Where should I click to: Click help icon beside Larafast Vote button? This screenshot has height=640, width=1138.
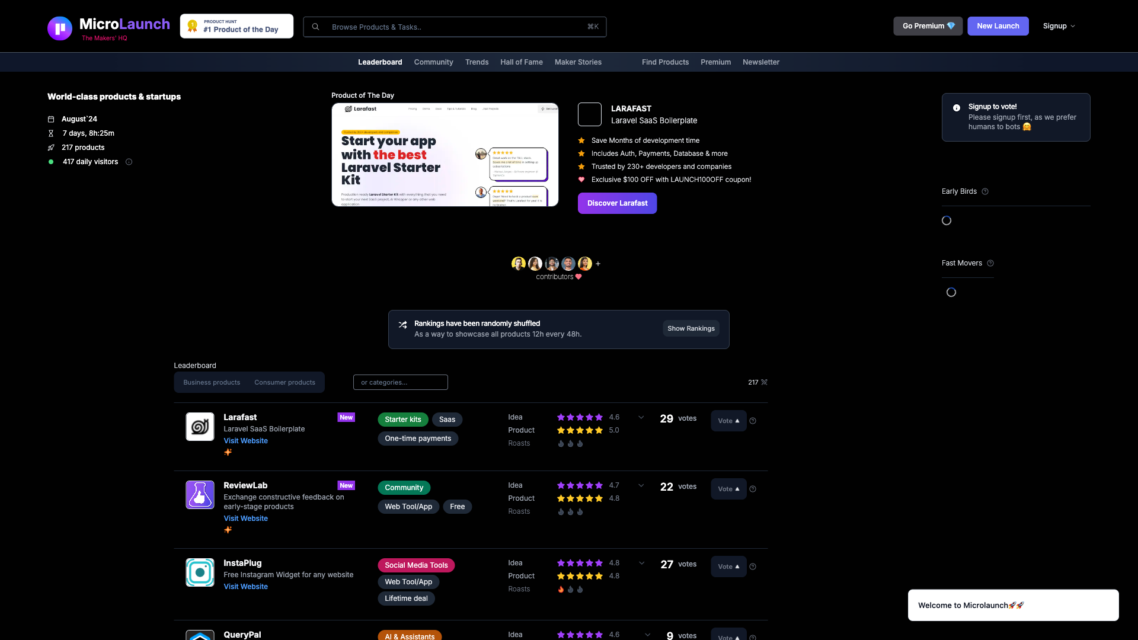[753, 421]
